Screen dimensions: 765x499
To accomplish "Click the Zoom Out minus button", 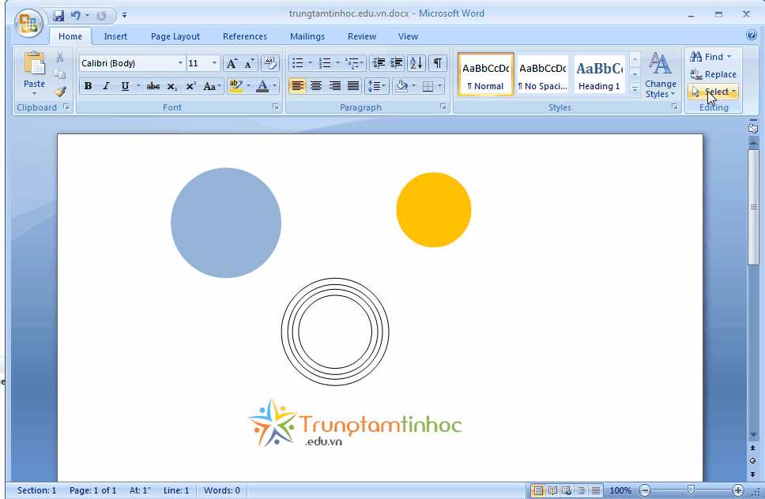I will [x=645, y=490].
